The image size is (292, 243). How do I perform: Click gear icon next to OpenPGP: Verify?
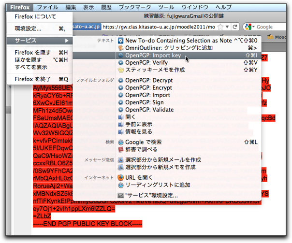[121, 62]
